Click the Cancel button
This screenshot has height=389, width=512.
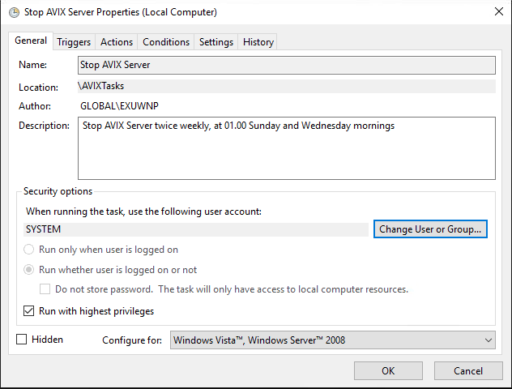(x=468, y=371)
